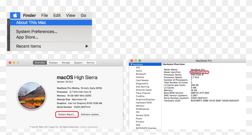This screenshot has width=252, height=135.
Task: Select Memory in the hardware sidebar
Action: pos(140,106)
